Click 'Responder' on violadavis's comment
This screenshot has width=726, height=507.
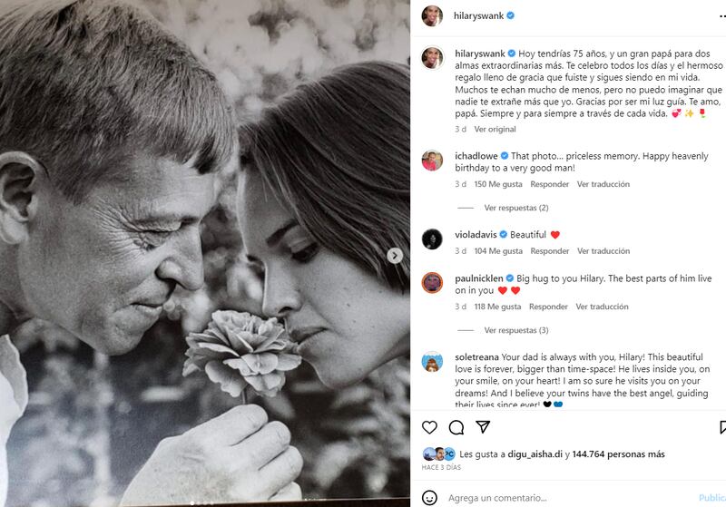[550, 251]
